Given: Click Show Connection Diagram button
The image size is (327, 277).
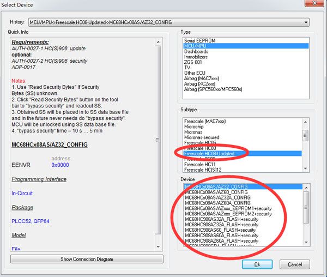Looking at the screenshot, I should [x=87, y=259].
